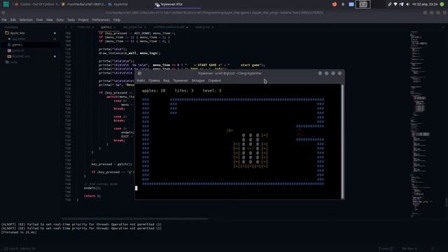Open the Find menu in Sublime Text
This screenshot has height=252, width=448.
(x=39, y=20)
